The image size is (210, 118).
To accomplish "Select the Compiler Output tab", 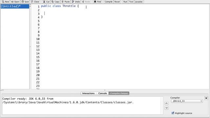I will [119, 93].
